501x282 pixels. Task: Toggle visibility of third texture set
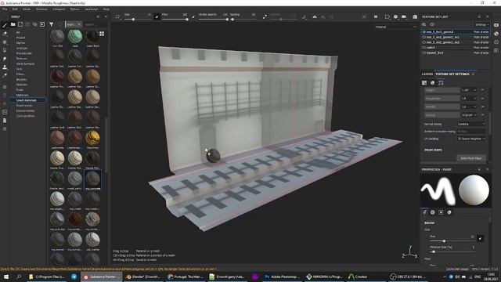tap(424, 42)
